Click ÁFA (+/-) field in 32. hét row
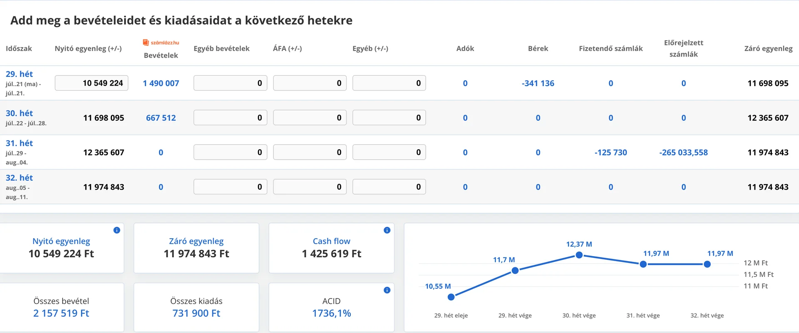 [x=310, y=187]
